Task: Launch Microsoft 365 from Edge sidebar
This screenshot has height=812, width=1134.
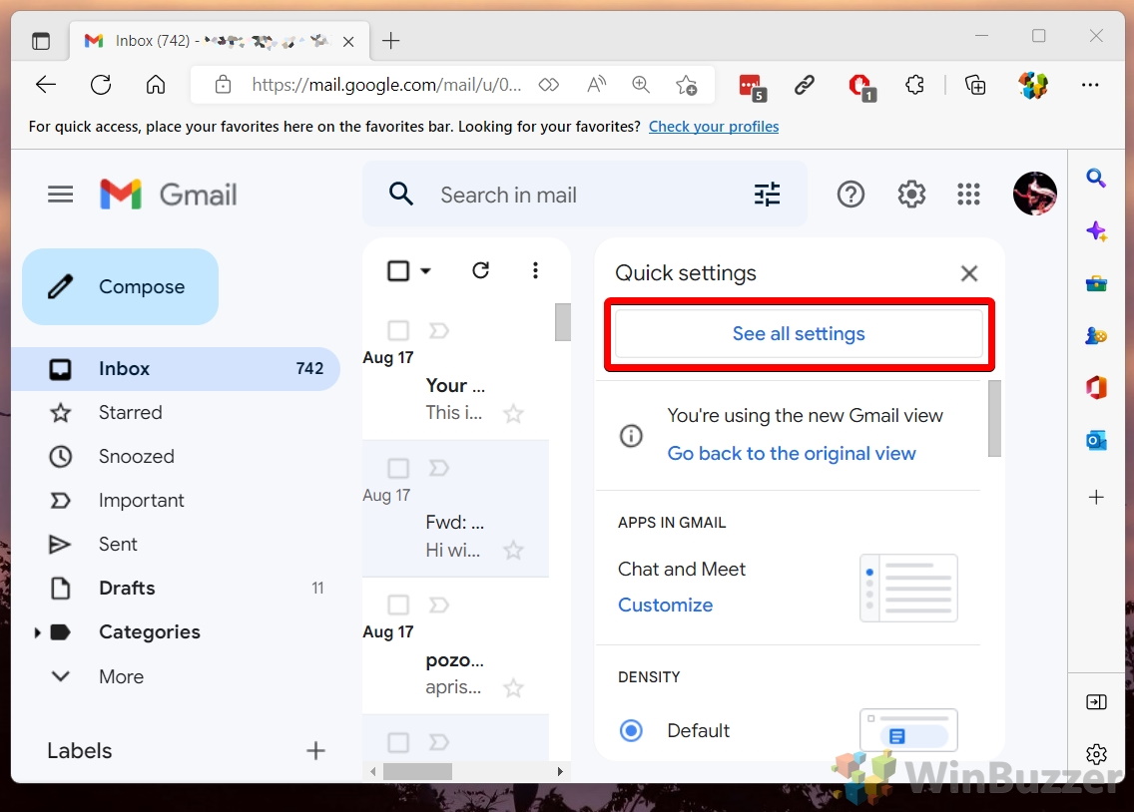Action: 1096,387
